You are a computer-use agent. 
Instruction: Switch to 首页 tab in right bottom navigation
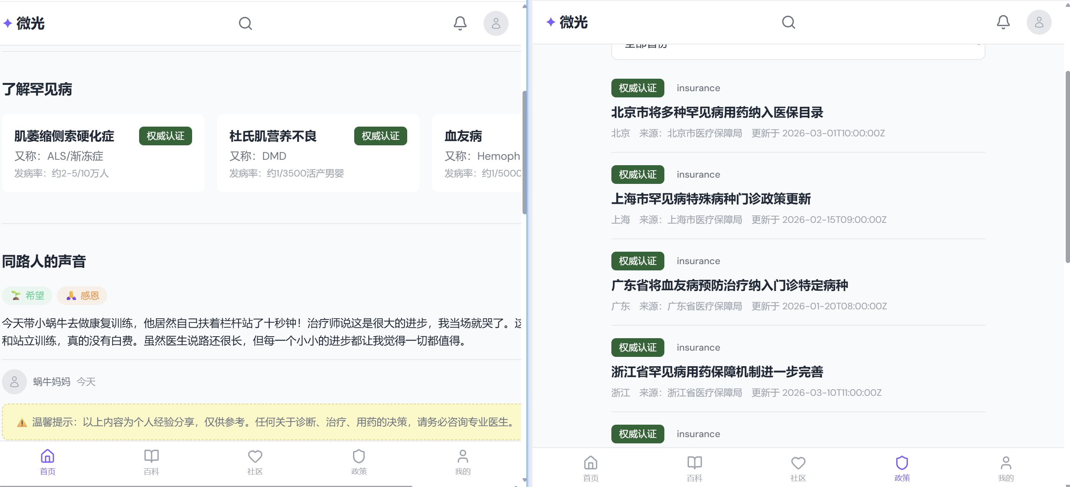pos(591,468)
